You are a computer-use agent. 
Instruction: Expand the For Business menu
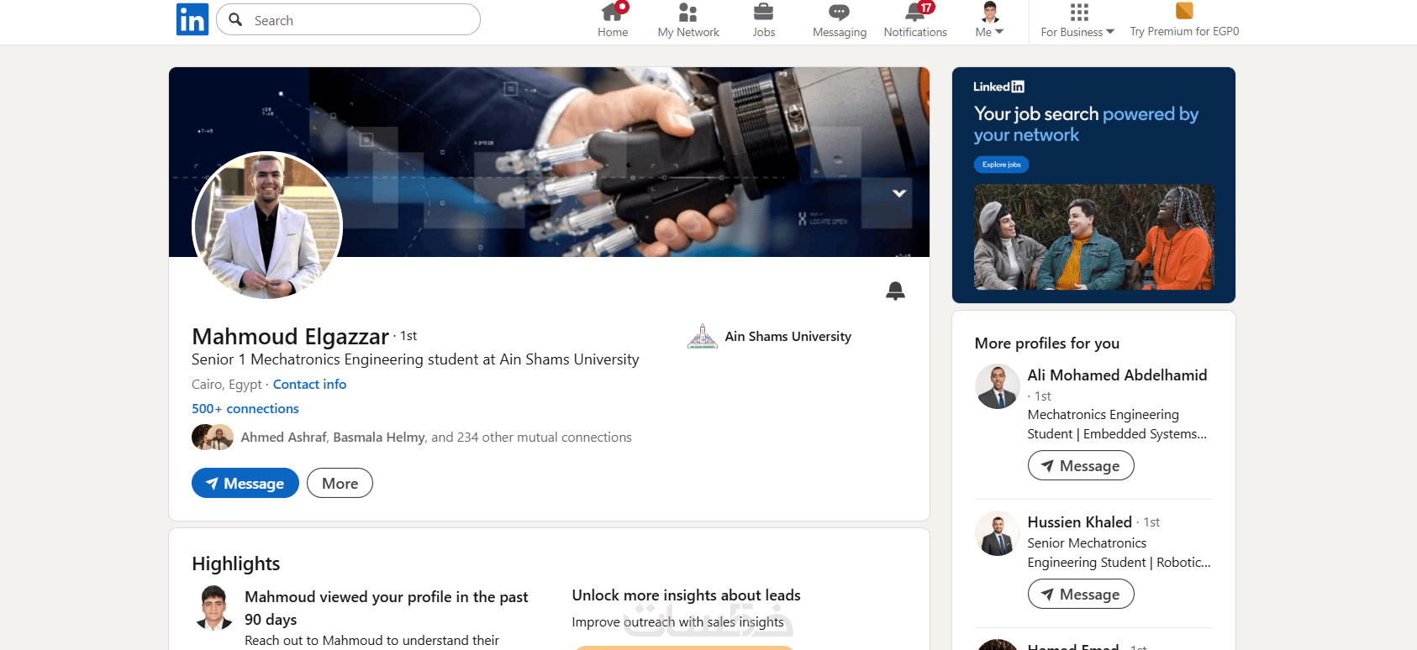(x=1078, y=21)
